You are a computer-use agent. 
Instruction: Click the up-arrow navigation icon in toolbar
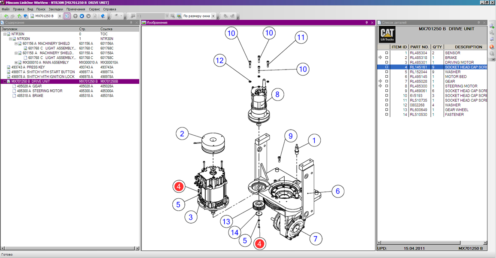coord(75,16)
